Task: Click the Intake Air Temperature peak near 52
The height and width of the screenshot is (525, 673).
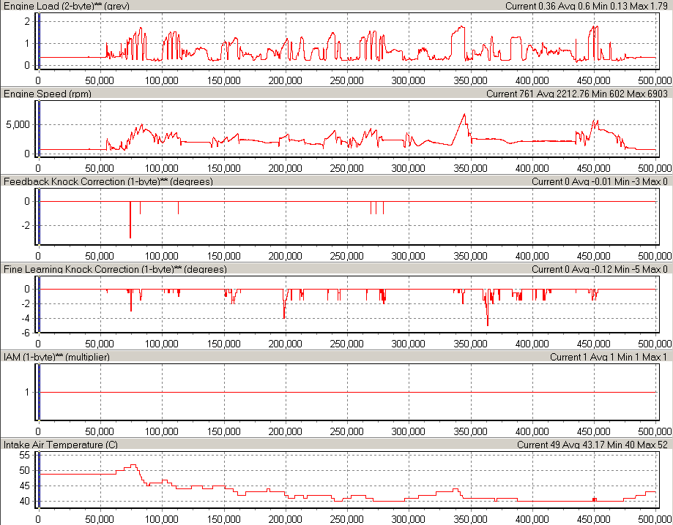Action: click(x=133, y=465)
